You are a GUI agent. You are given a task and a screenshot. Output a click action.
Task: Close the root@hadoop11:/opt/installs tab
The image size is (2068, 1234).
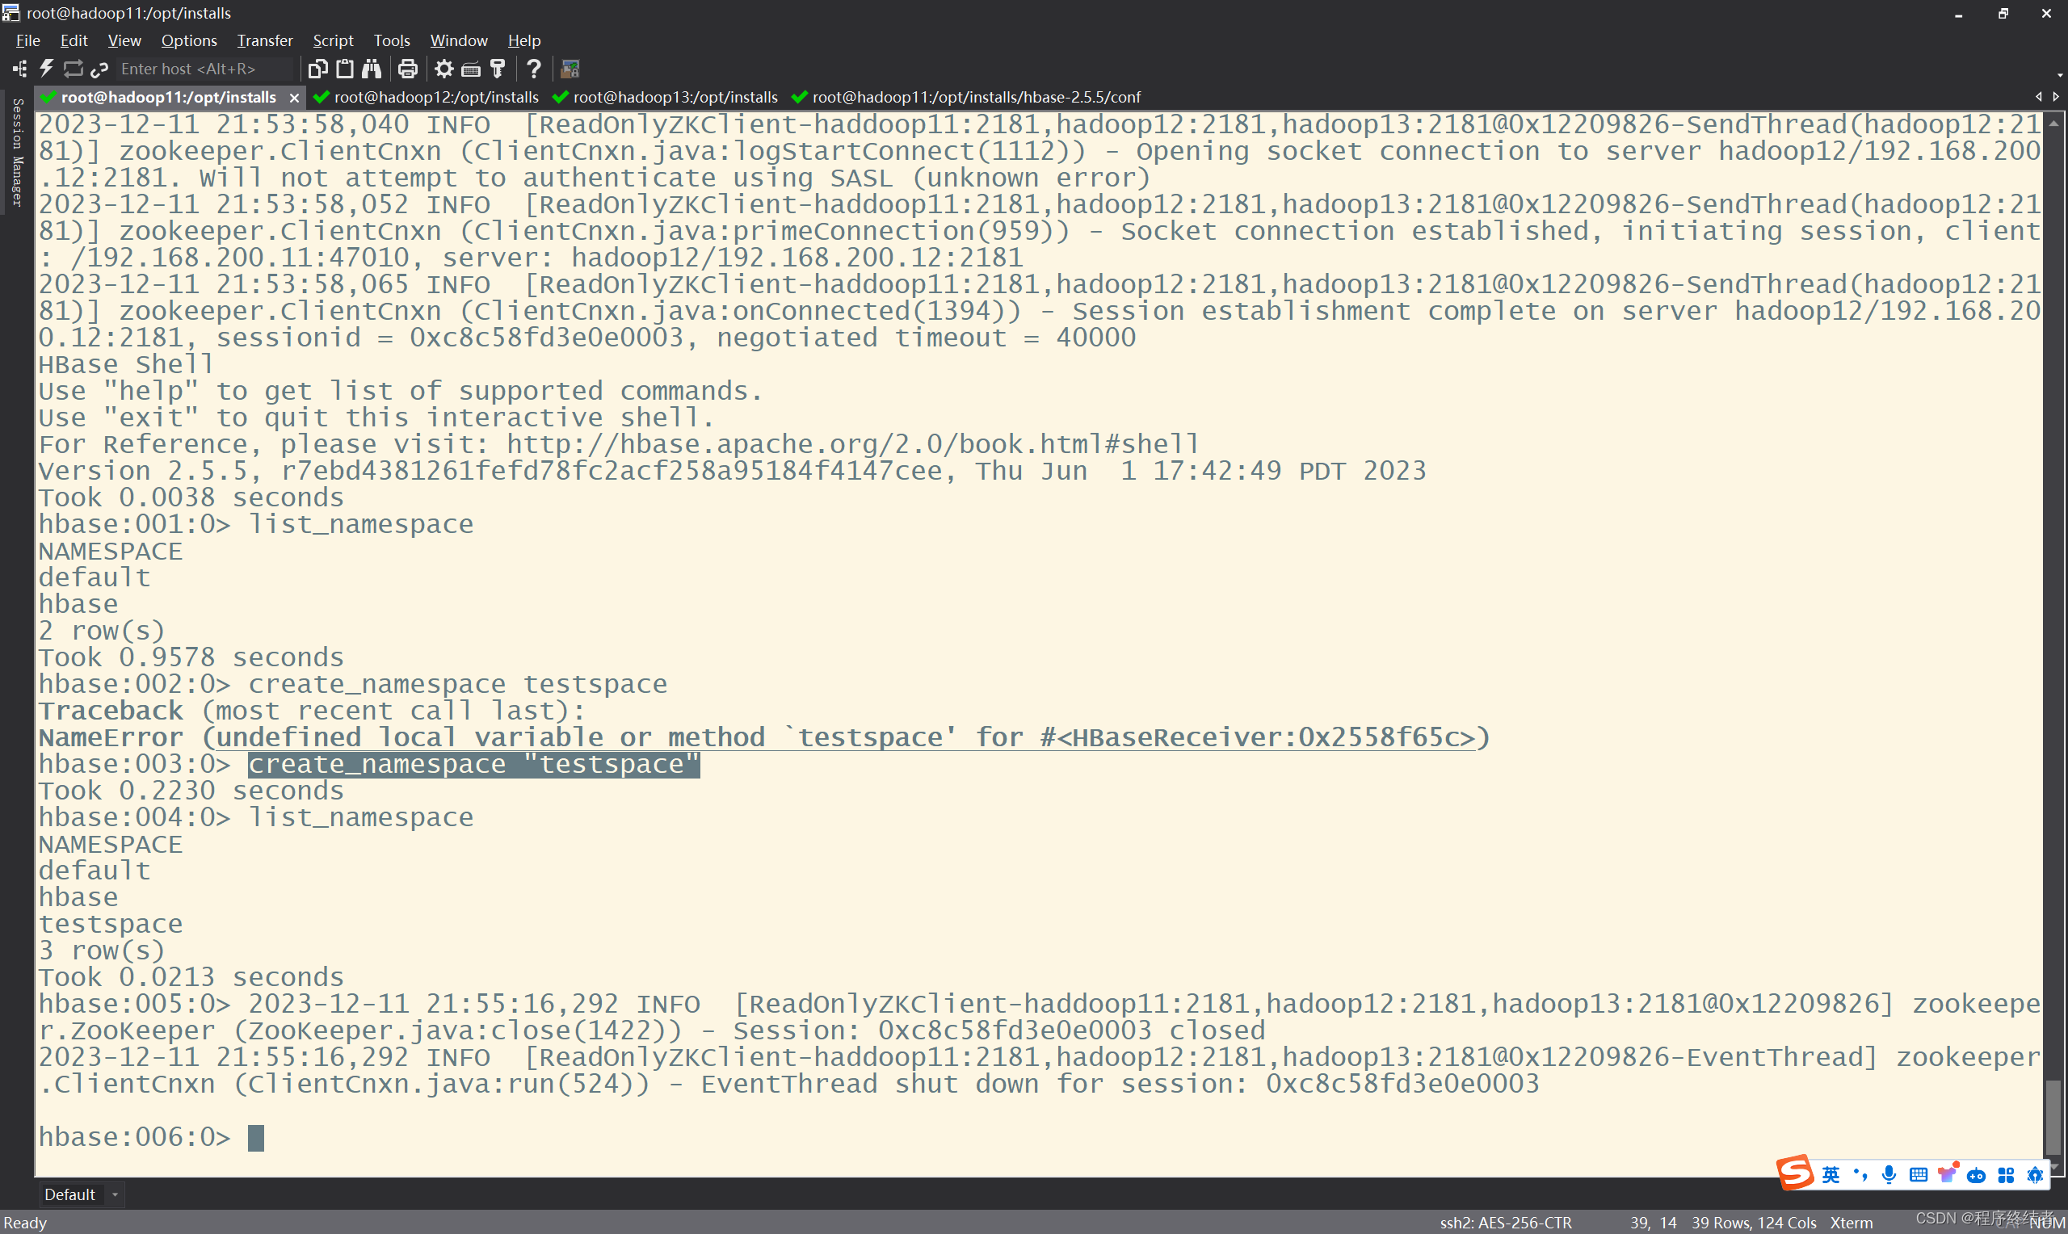(x=293, y=98)
